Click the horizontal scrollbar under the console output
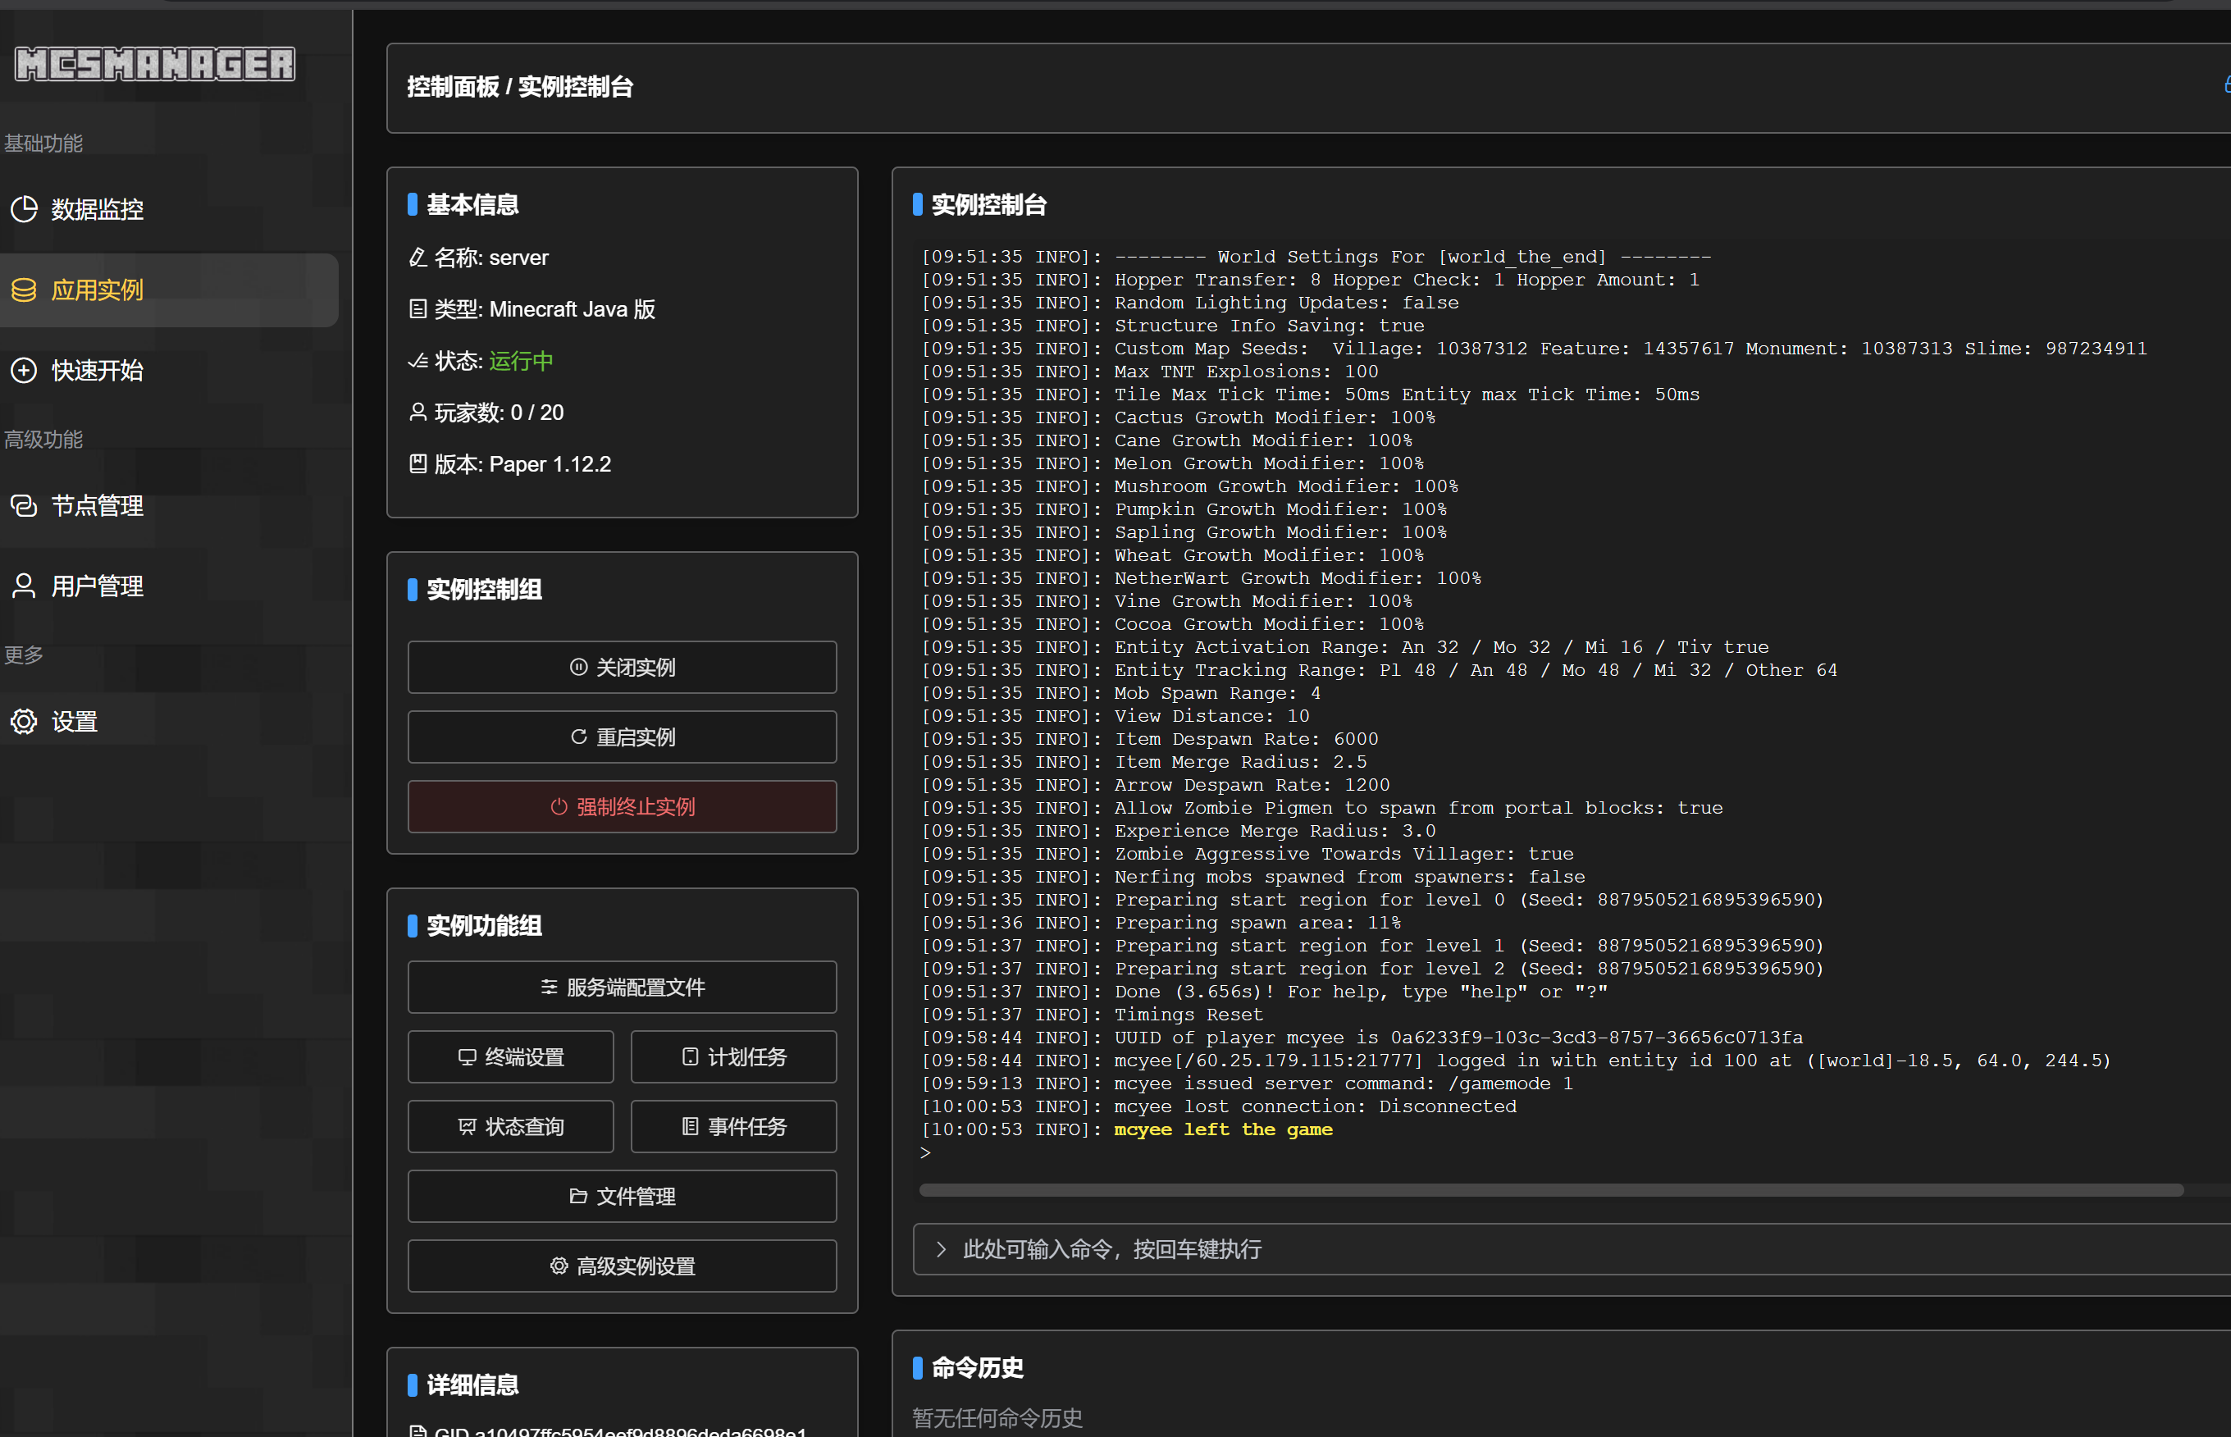 tap(1551, 1191)
